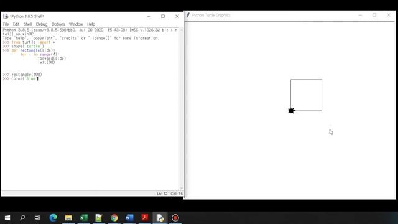Close the Python Shell window
Viewport: 398px width, 224px height.
pos(177,16)
